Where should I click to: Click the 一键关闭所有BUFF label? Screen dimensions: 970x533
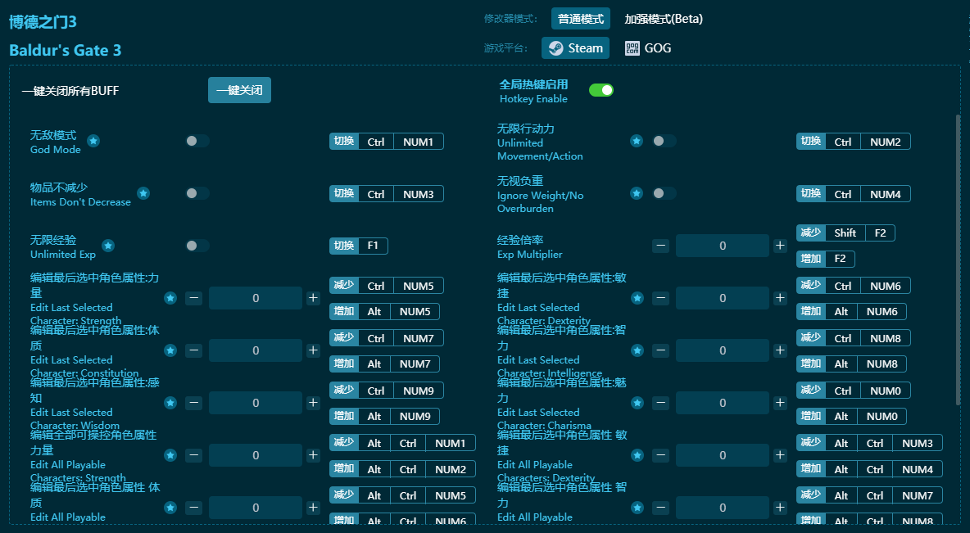click(70, 91)
